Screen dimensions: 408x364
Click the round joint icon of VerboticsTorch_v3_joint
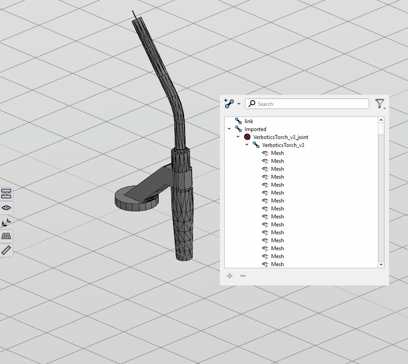247,137
